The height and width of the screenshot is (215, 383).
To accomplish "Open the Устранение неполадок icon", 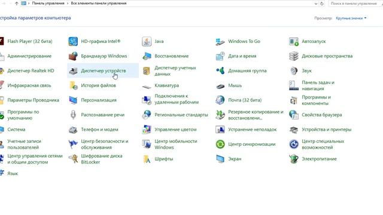I will (x=220, y=130).
